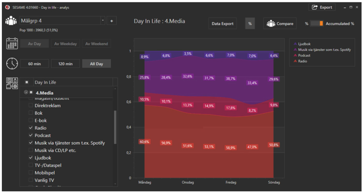Viewport: 363px width, 194px height.
Task: Toggle the Accumulated % switch
Action: pos(317,23)
